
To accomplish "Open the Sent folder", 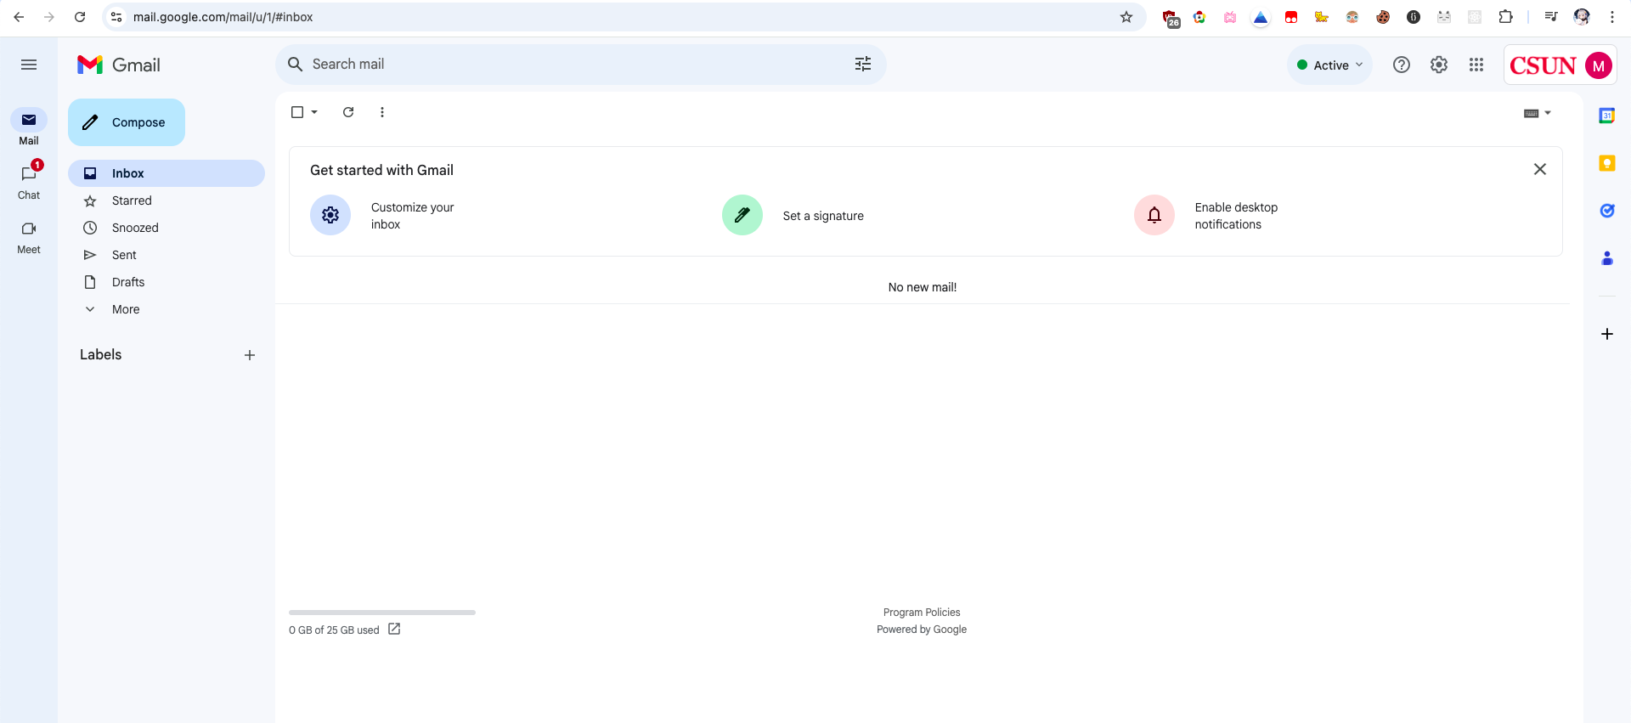I will click(124, 255).
